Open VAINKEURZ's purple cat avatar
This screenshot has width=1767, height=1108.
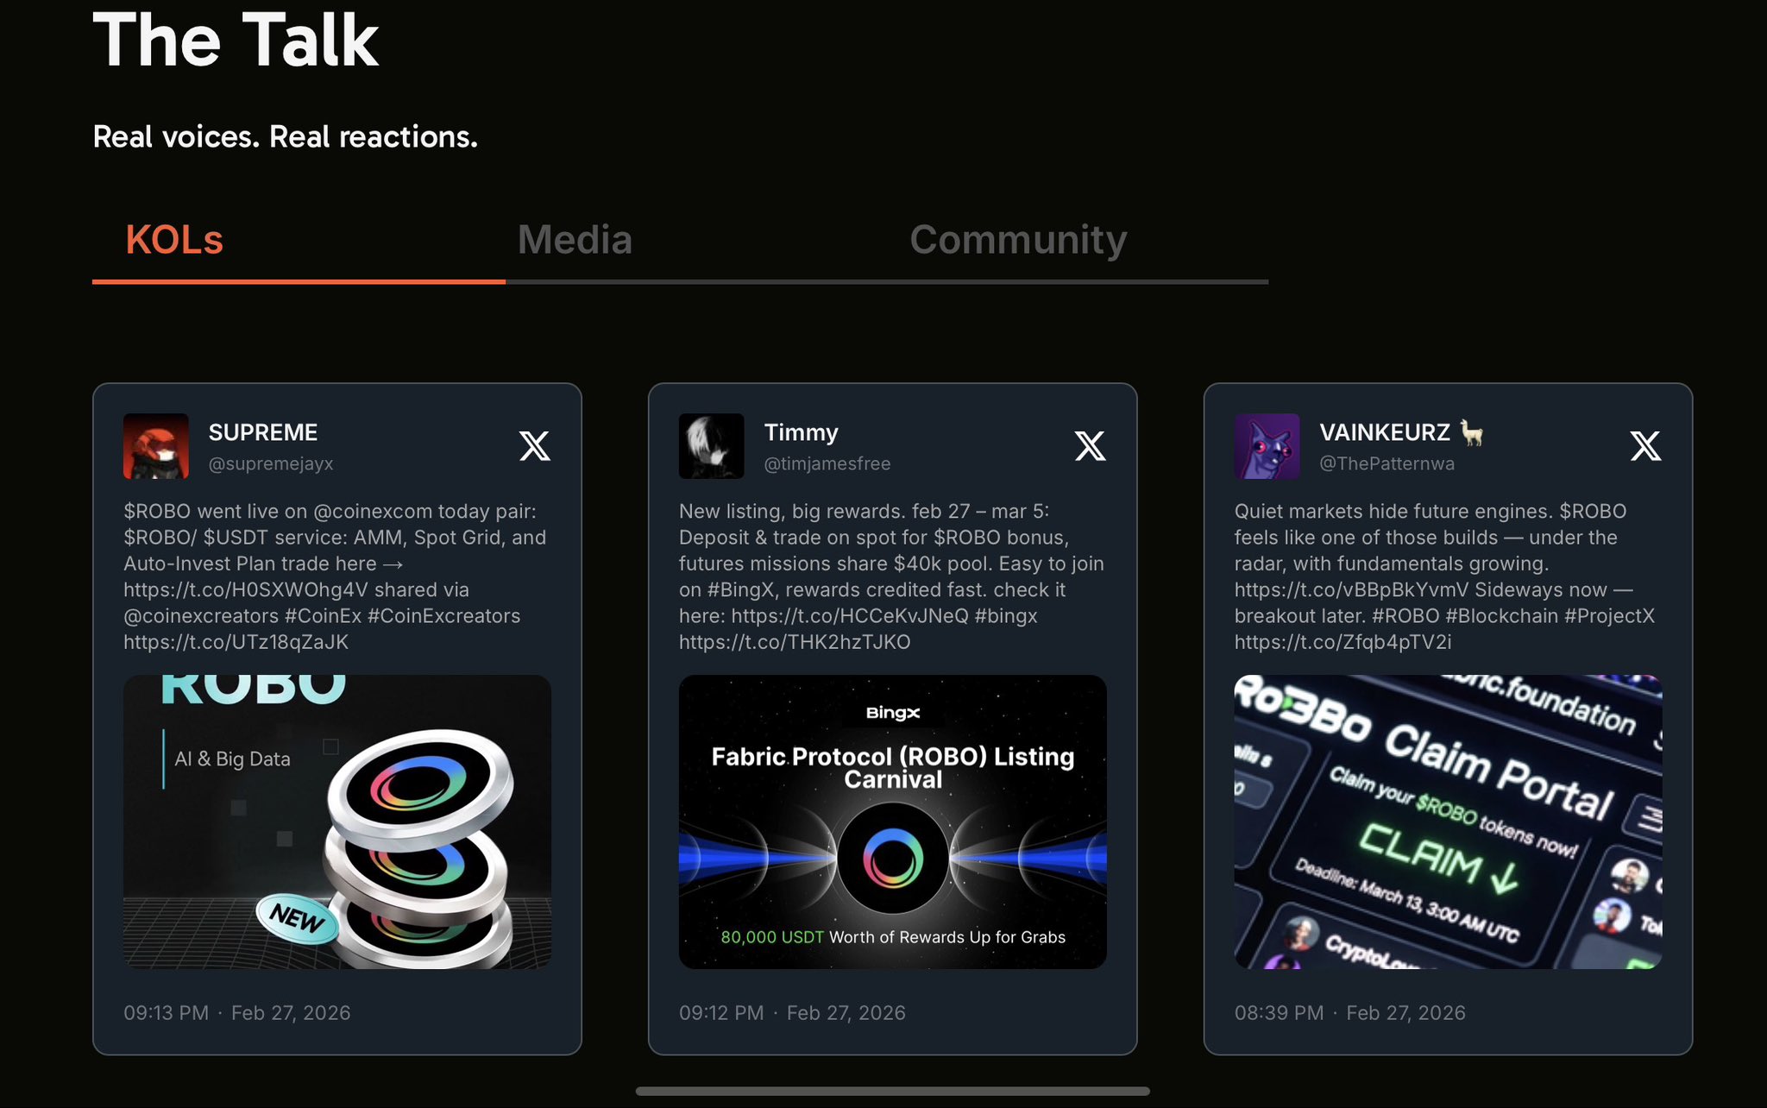[x=1267, y=446]
